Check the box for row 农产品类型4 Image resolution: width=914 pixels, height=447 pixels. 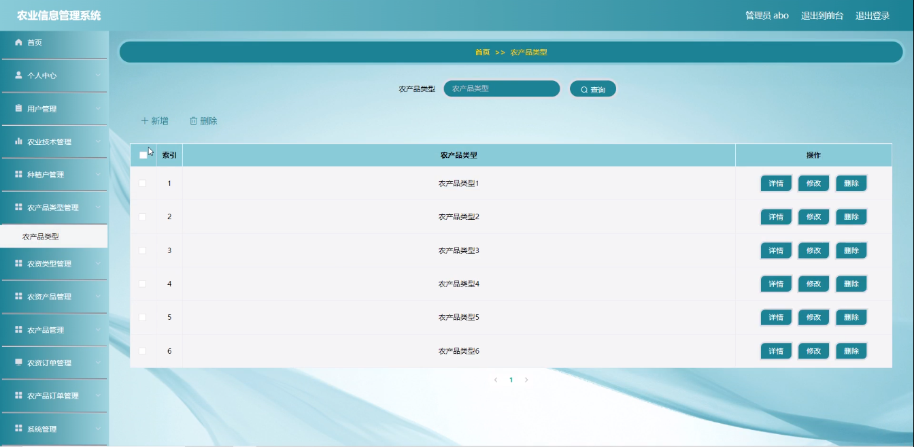click(142, 284)
